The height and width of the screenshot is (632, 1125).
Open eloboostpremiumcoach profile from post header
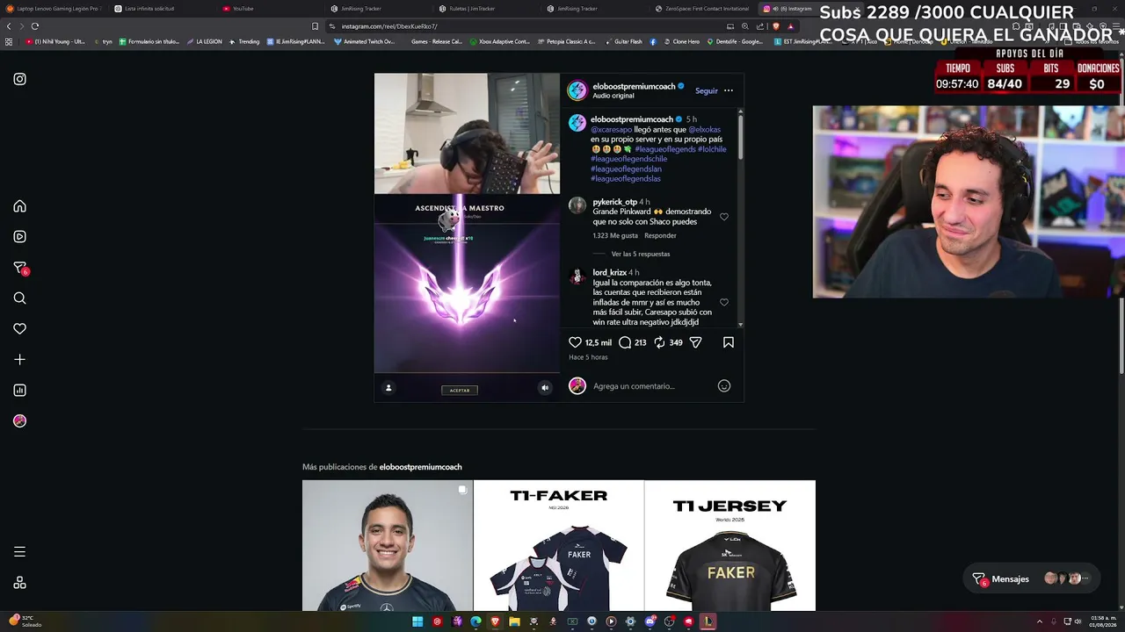click(634, 86)
